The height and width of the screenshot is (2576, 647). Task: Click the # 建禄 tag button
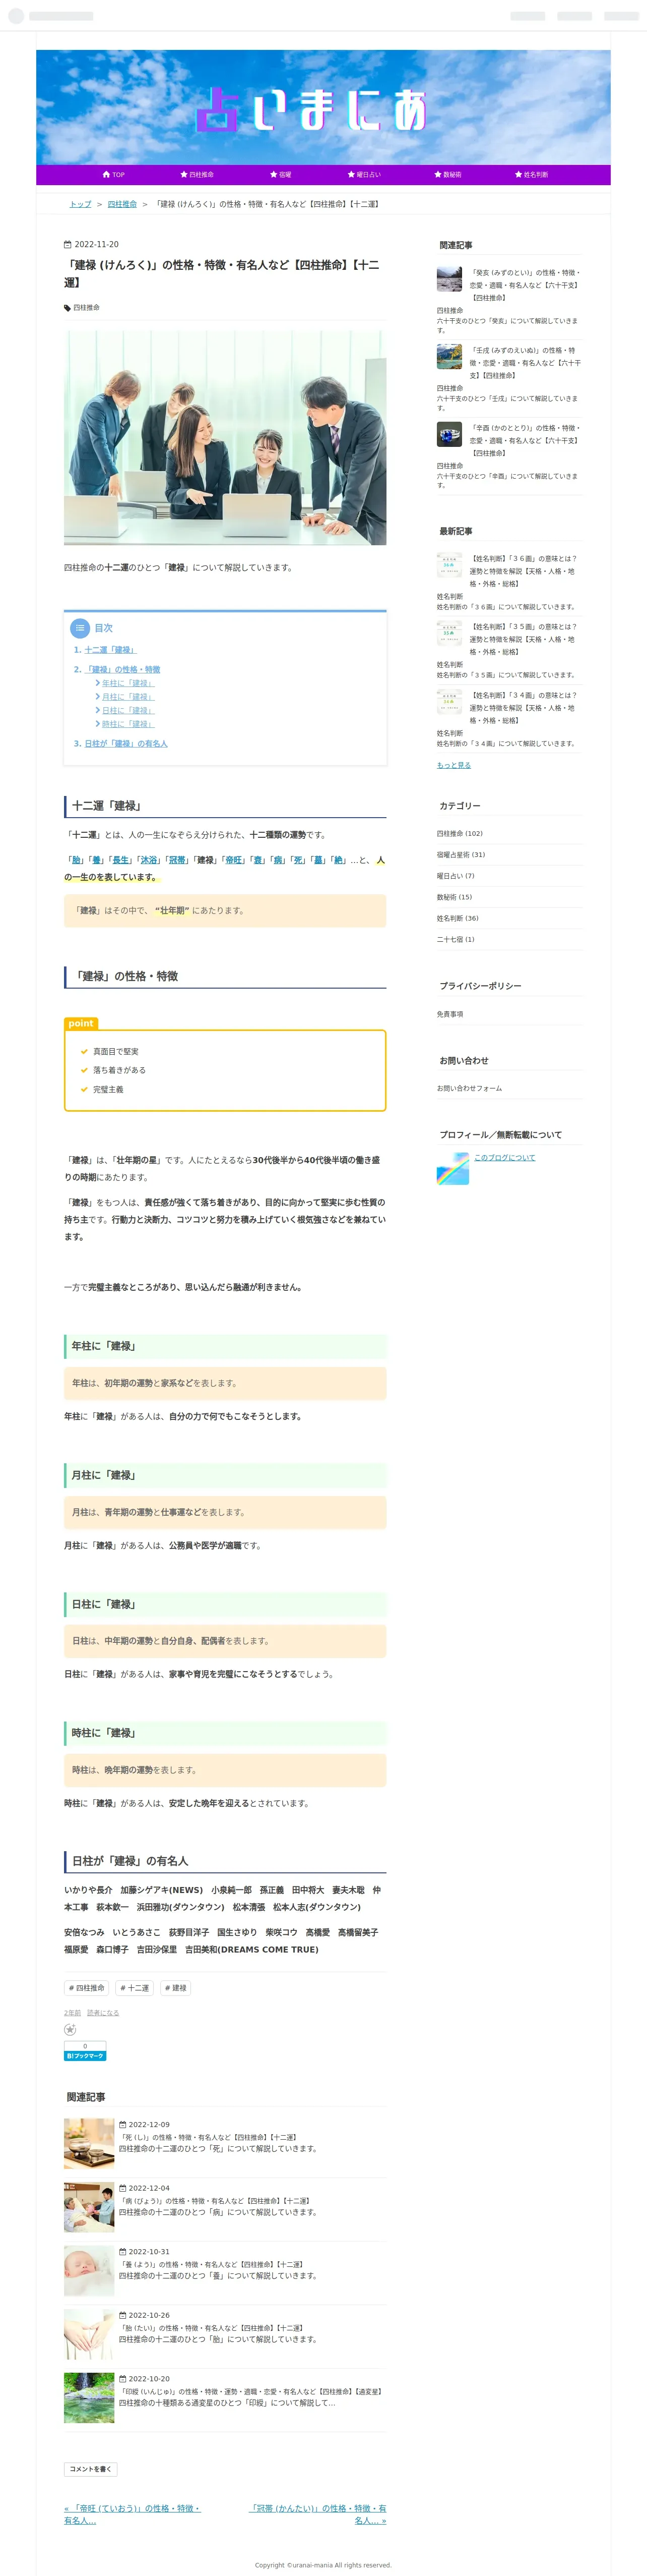pyautogui.click(x=176, y=1988)
